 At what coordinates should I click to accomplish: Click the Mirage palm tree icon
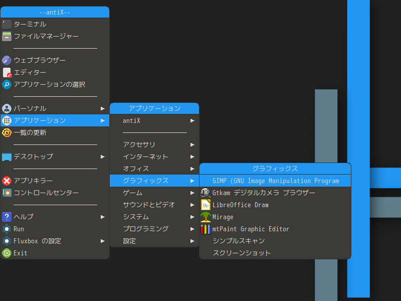[206, 217]
